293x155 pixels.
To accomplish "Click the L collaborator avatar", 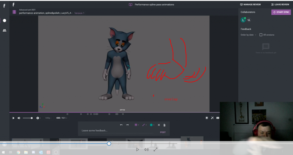I will [x=243, y=20].
